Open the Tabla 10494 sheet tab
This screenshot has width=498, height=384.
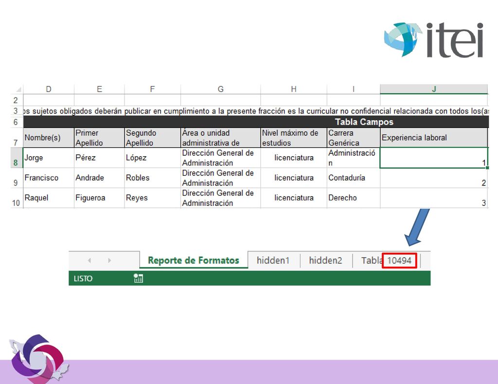(386, 260)
